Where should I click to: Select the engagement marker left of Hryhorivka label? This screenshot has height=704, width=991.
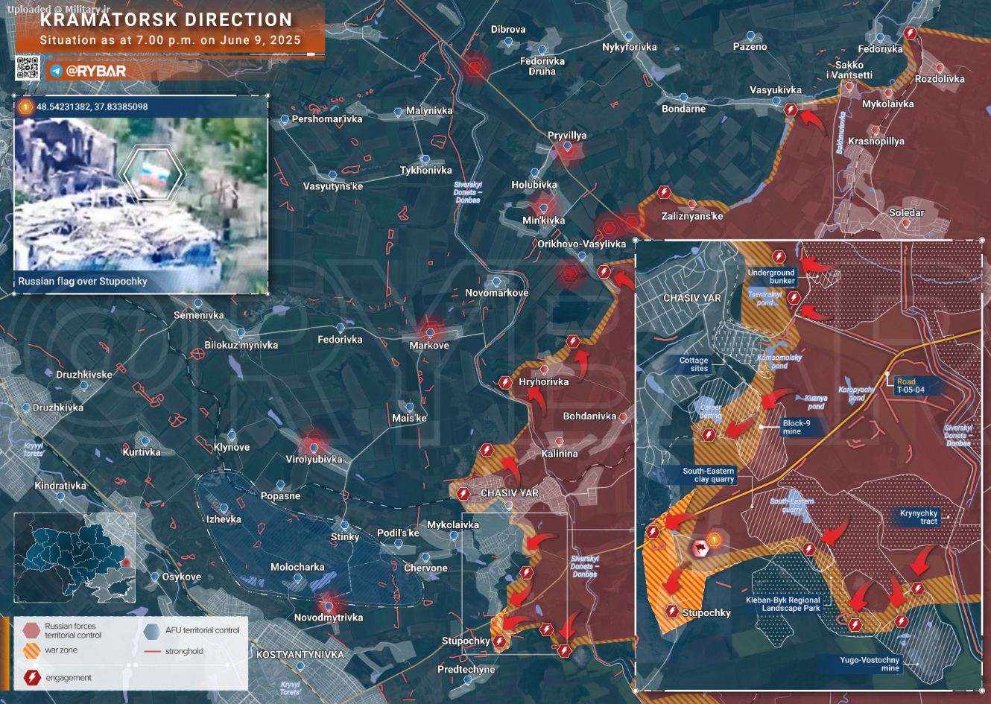[x=505, y=382]
